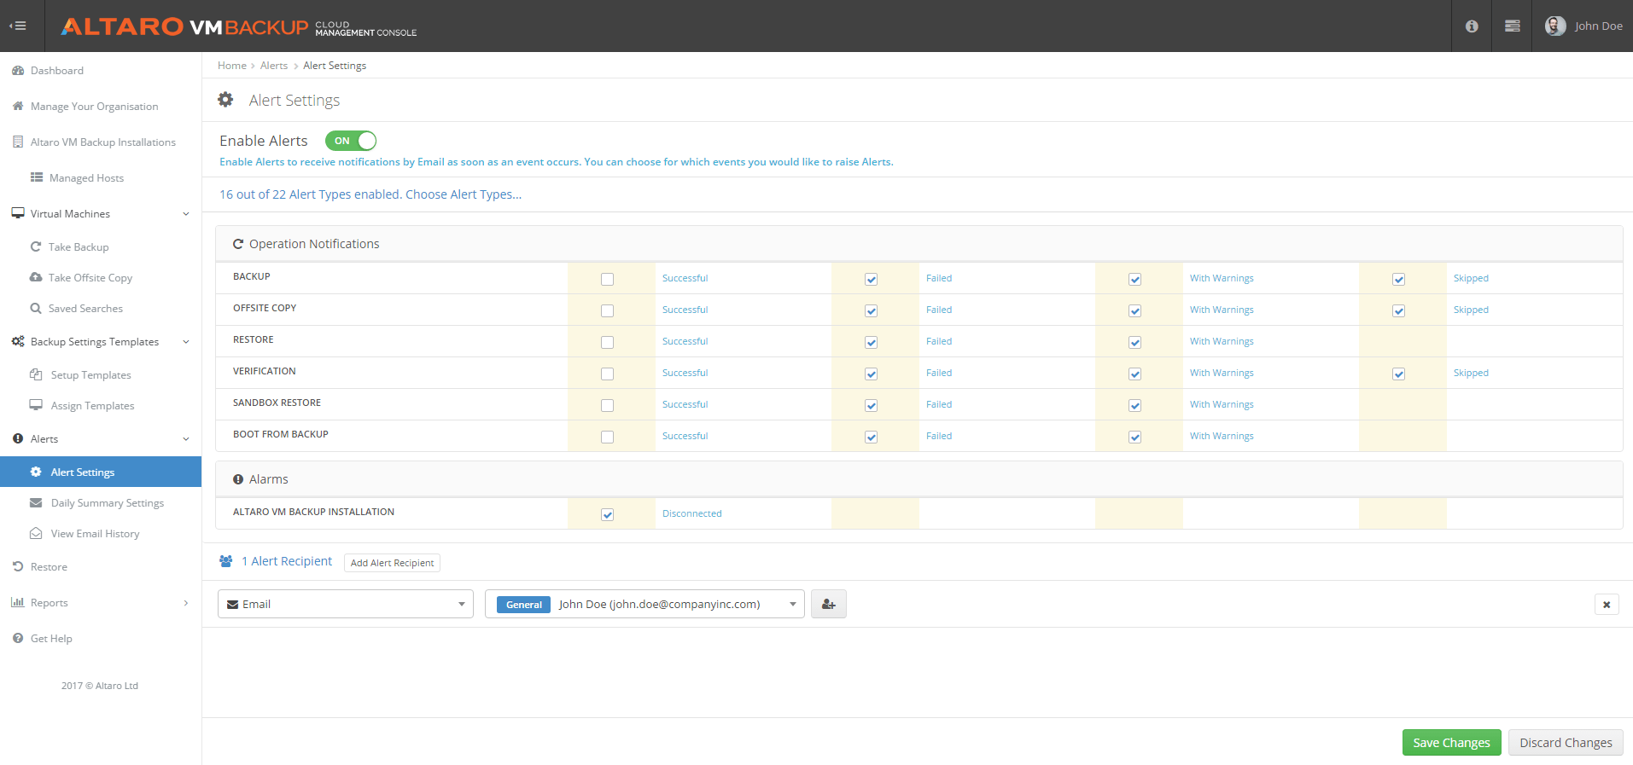
Task: Open John Doe recipient dropdown
Action: pos(644,604)
